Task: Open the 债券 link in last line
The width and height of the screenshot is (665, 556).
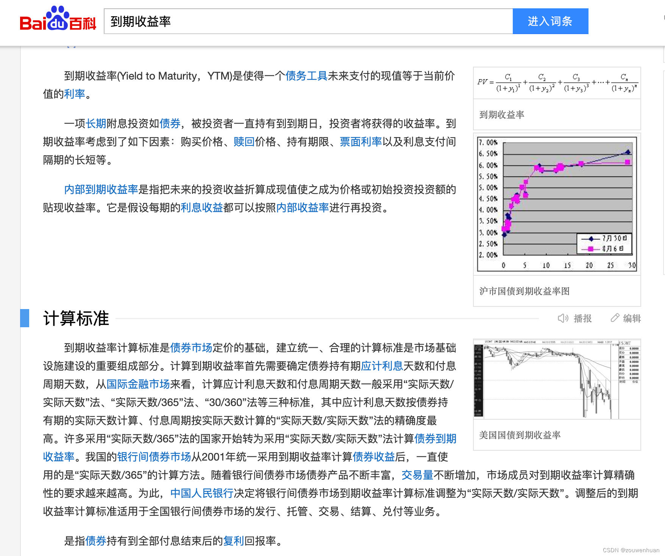Action: (96, 541)
